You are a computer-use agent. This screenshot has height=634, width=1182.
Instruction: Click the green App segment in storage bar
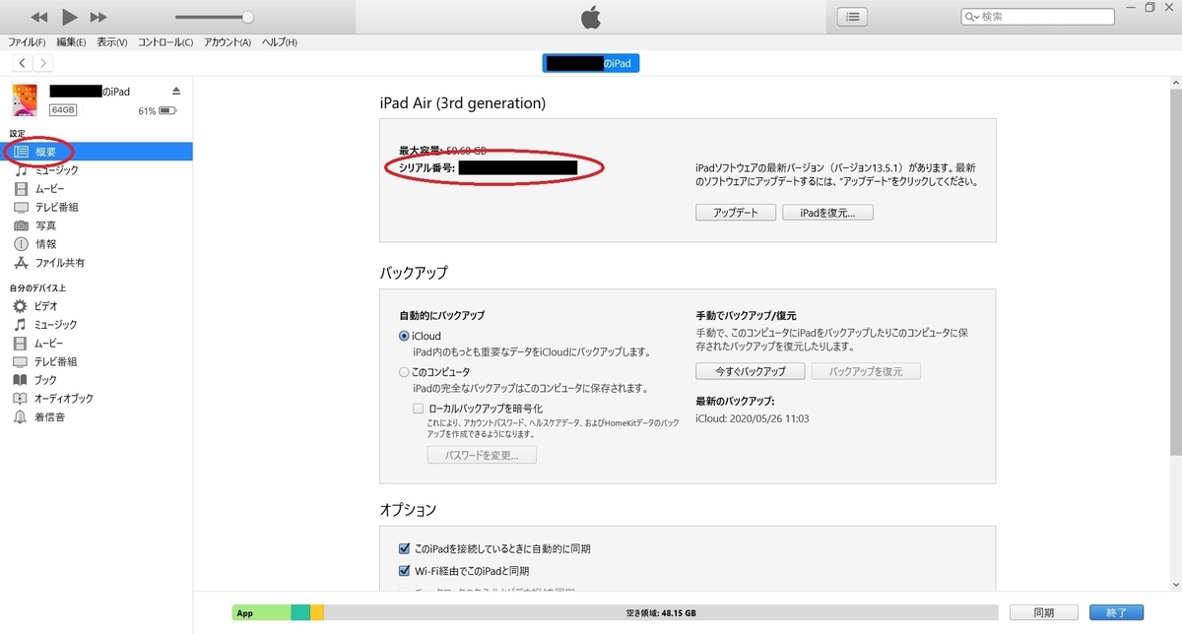(x=261, y=612)
